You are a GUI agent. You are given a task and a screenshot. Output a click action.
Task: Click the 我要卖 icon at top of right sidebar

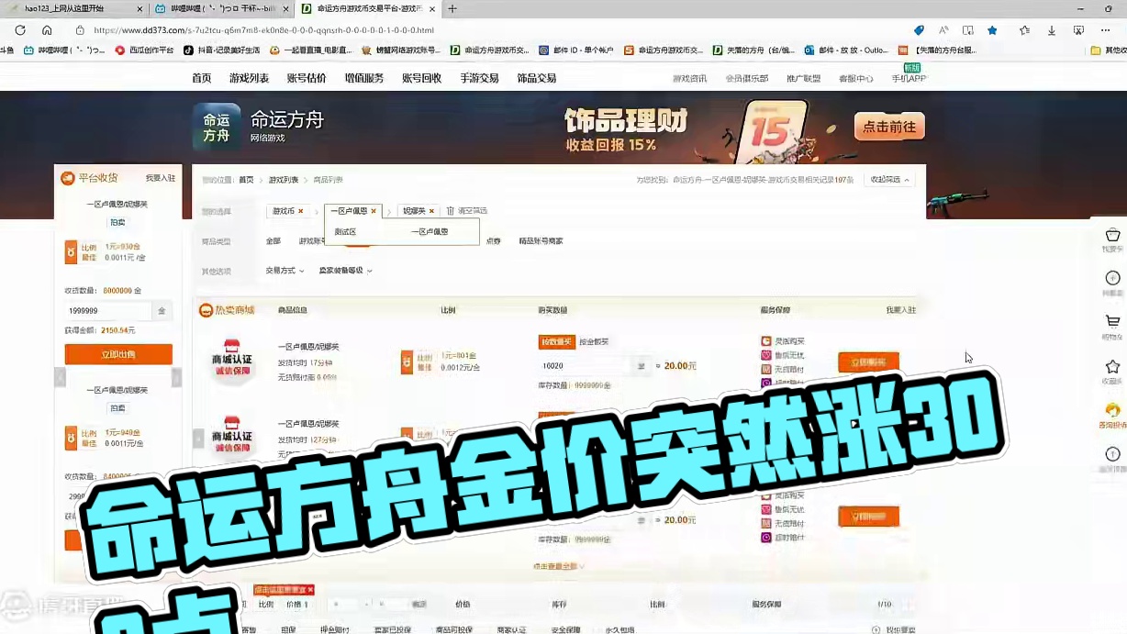coord(1113,234)
